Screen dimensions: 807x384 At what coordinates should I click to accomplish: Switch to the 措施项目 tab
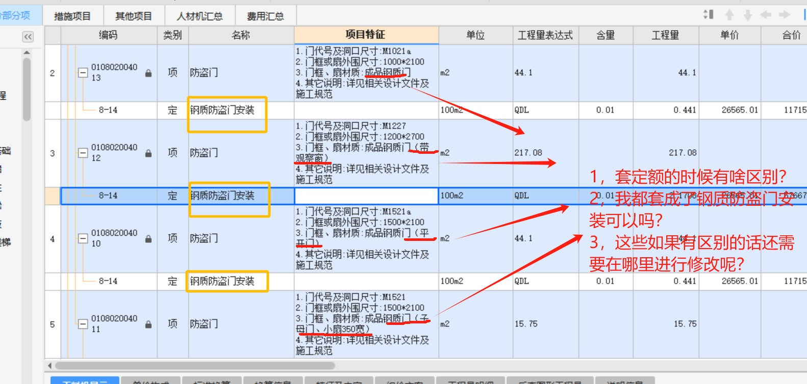(x=72, y=16)
